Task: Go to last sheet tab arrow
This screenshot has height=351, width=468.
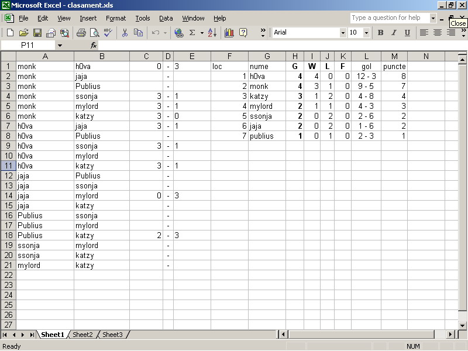Action: click(x=32, y=335)
